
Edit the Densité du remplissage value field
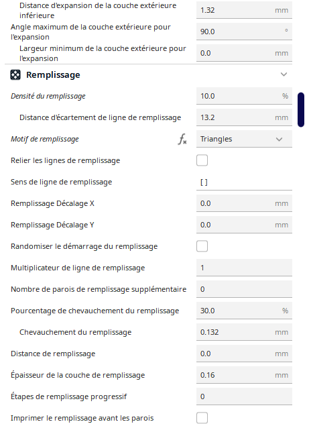tap(244, 96)
